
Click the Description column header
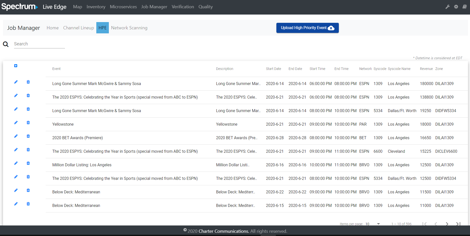tap(225, 69)
